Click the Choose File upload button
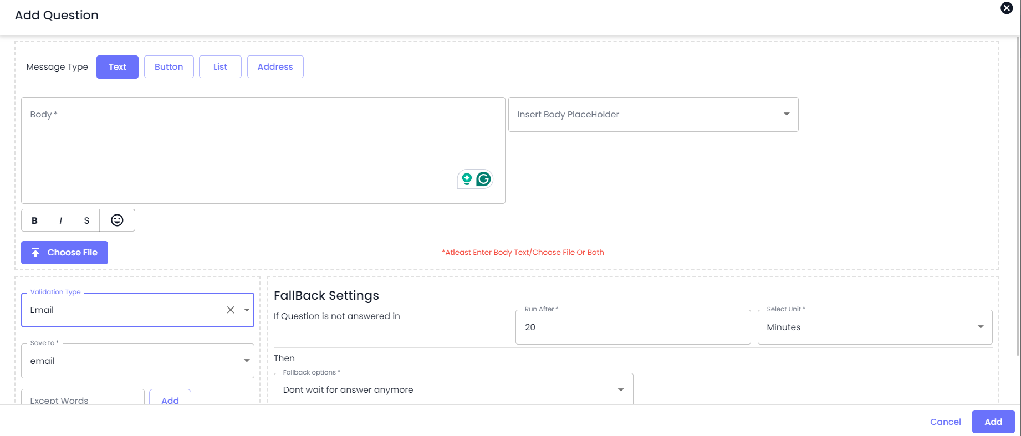The image size is (1021, 436). click(64, 253)
